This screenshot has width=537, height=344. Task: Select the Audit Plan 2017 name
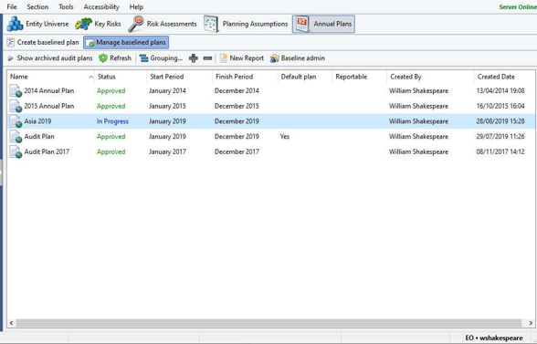pos(47,151)
